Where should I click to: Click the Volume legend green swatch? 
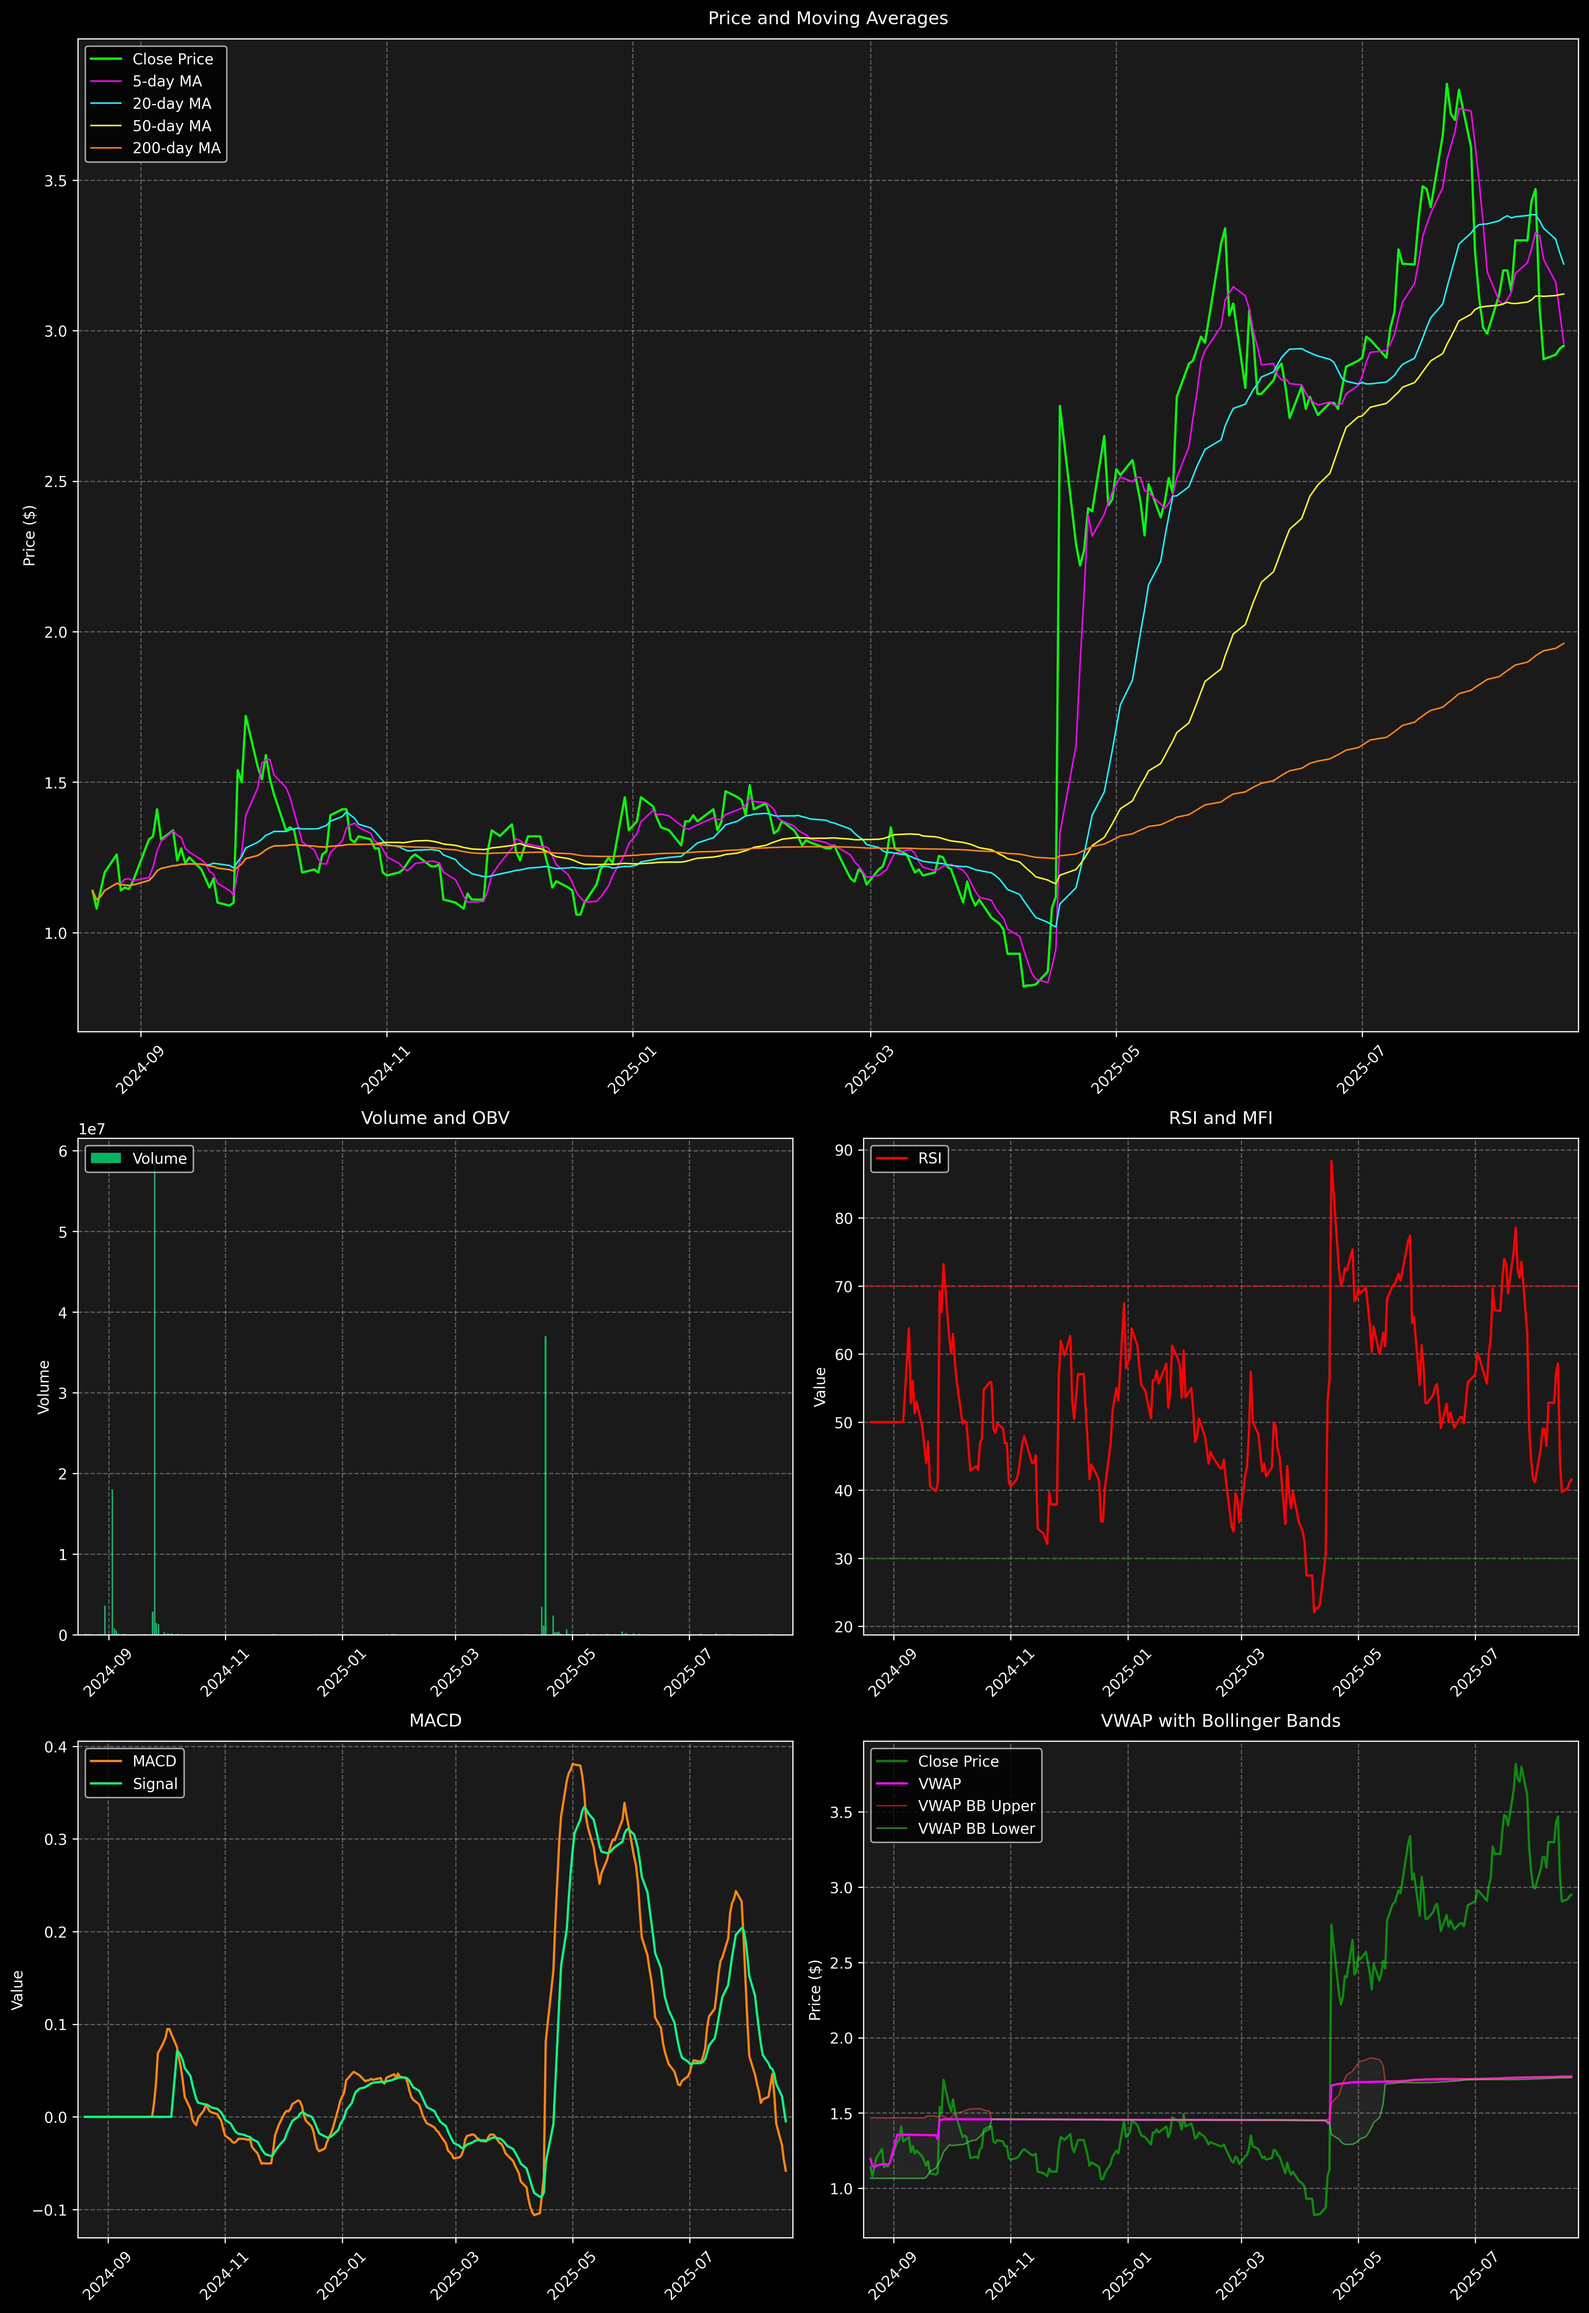pyautogui.click(x=106, y=1158)
